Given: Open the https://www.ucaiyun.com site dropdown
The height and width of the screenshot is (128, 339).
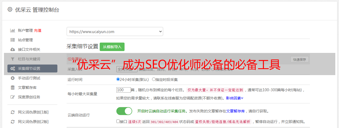Looking at the screenshot, I should (x=115, y=31).
